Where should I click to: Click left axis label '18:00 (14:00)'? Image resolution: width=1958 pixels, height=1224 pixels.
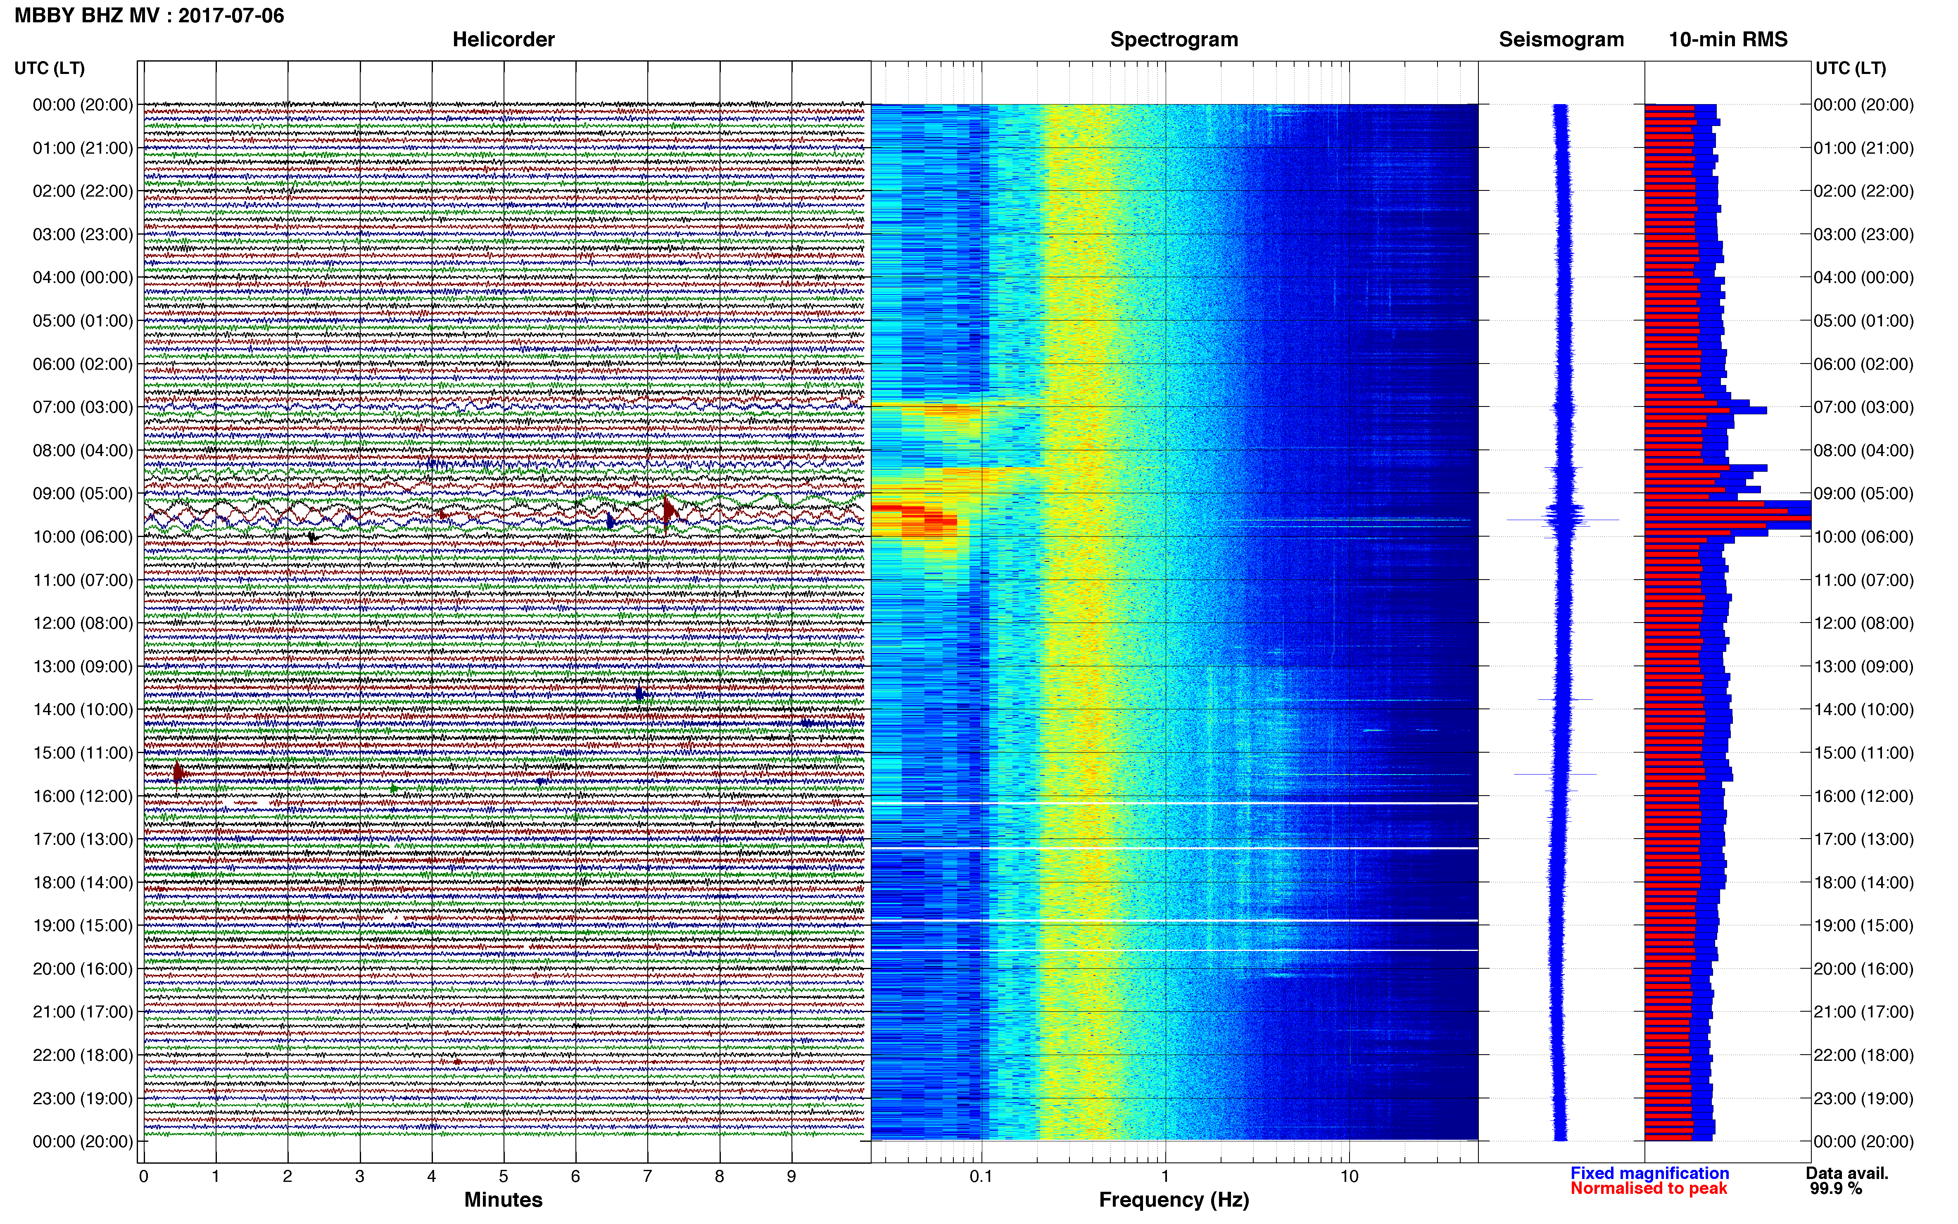(83, 882)
